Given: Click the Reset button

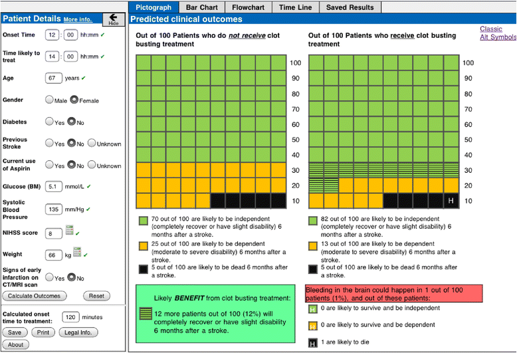Looking at the screenshot, I should point(96,296).
